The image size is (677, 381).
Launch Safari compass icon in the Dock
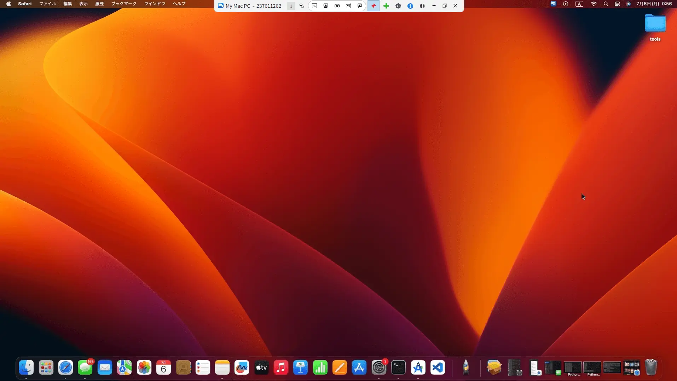tap(66, 368)
